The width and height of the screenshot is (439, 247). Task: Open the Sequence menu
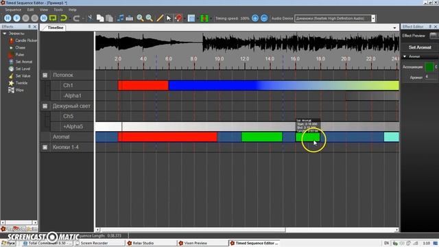(x=13, y=10)
